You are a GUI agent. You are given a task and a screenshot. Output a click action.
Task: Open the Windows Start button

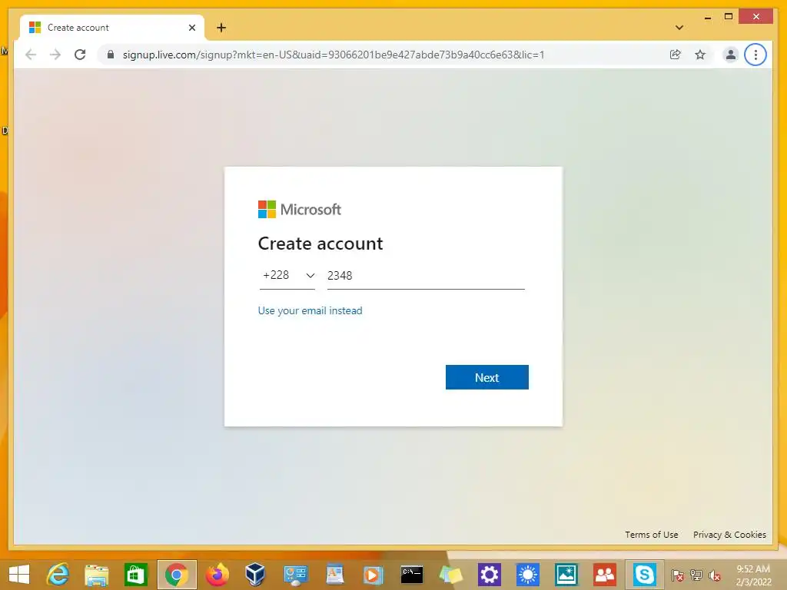tap(19, 575)
